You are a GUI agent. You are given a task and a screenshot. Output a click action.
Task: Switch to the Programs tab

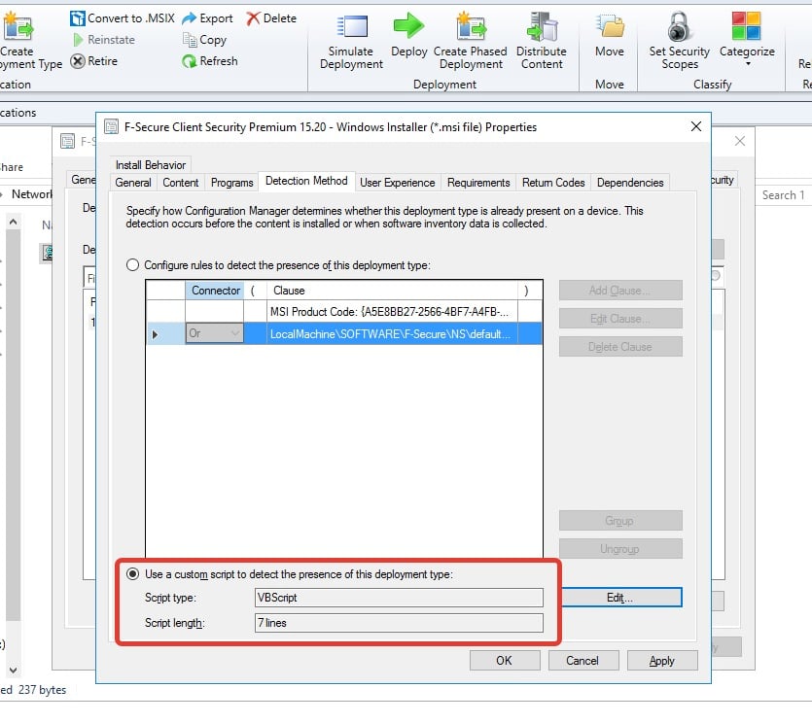pos(231,182)
